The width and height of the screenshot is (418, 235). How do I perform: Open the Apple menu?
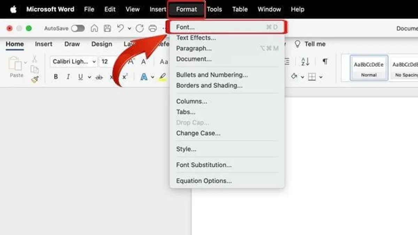13,9
